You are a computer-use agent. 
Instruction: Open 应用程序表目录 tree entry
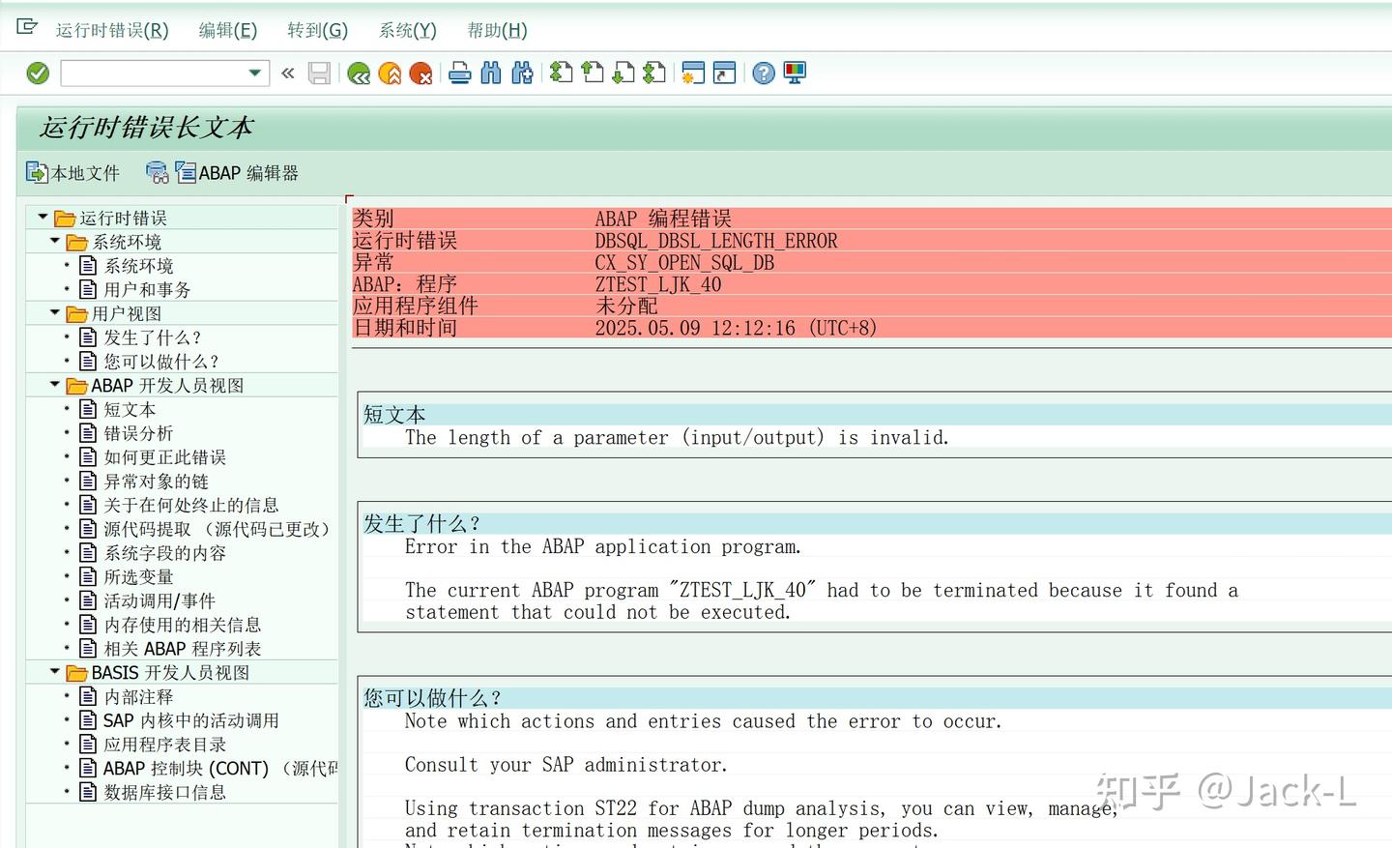pyautogui.click(x=164, y=745)
